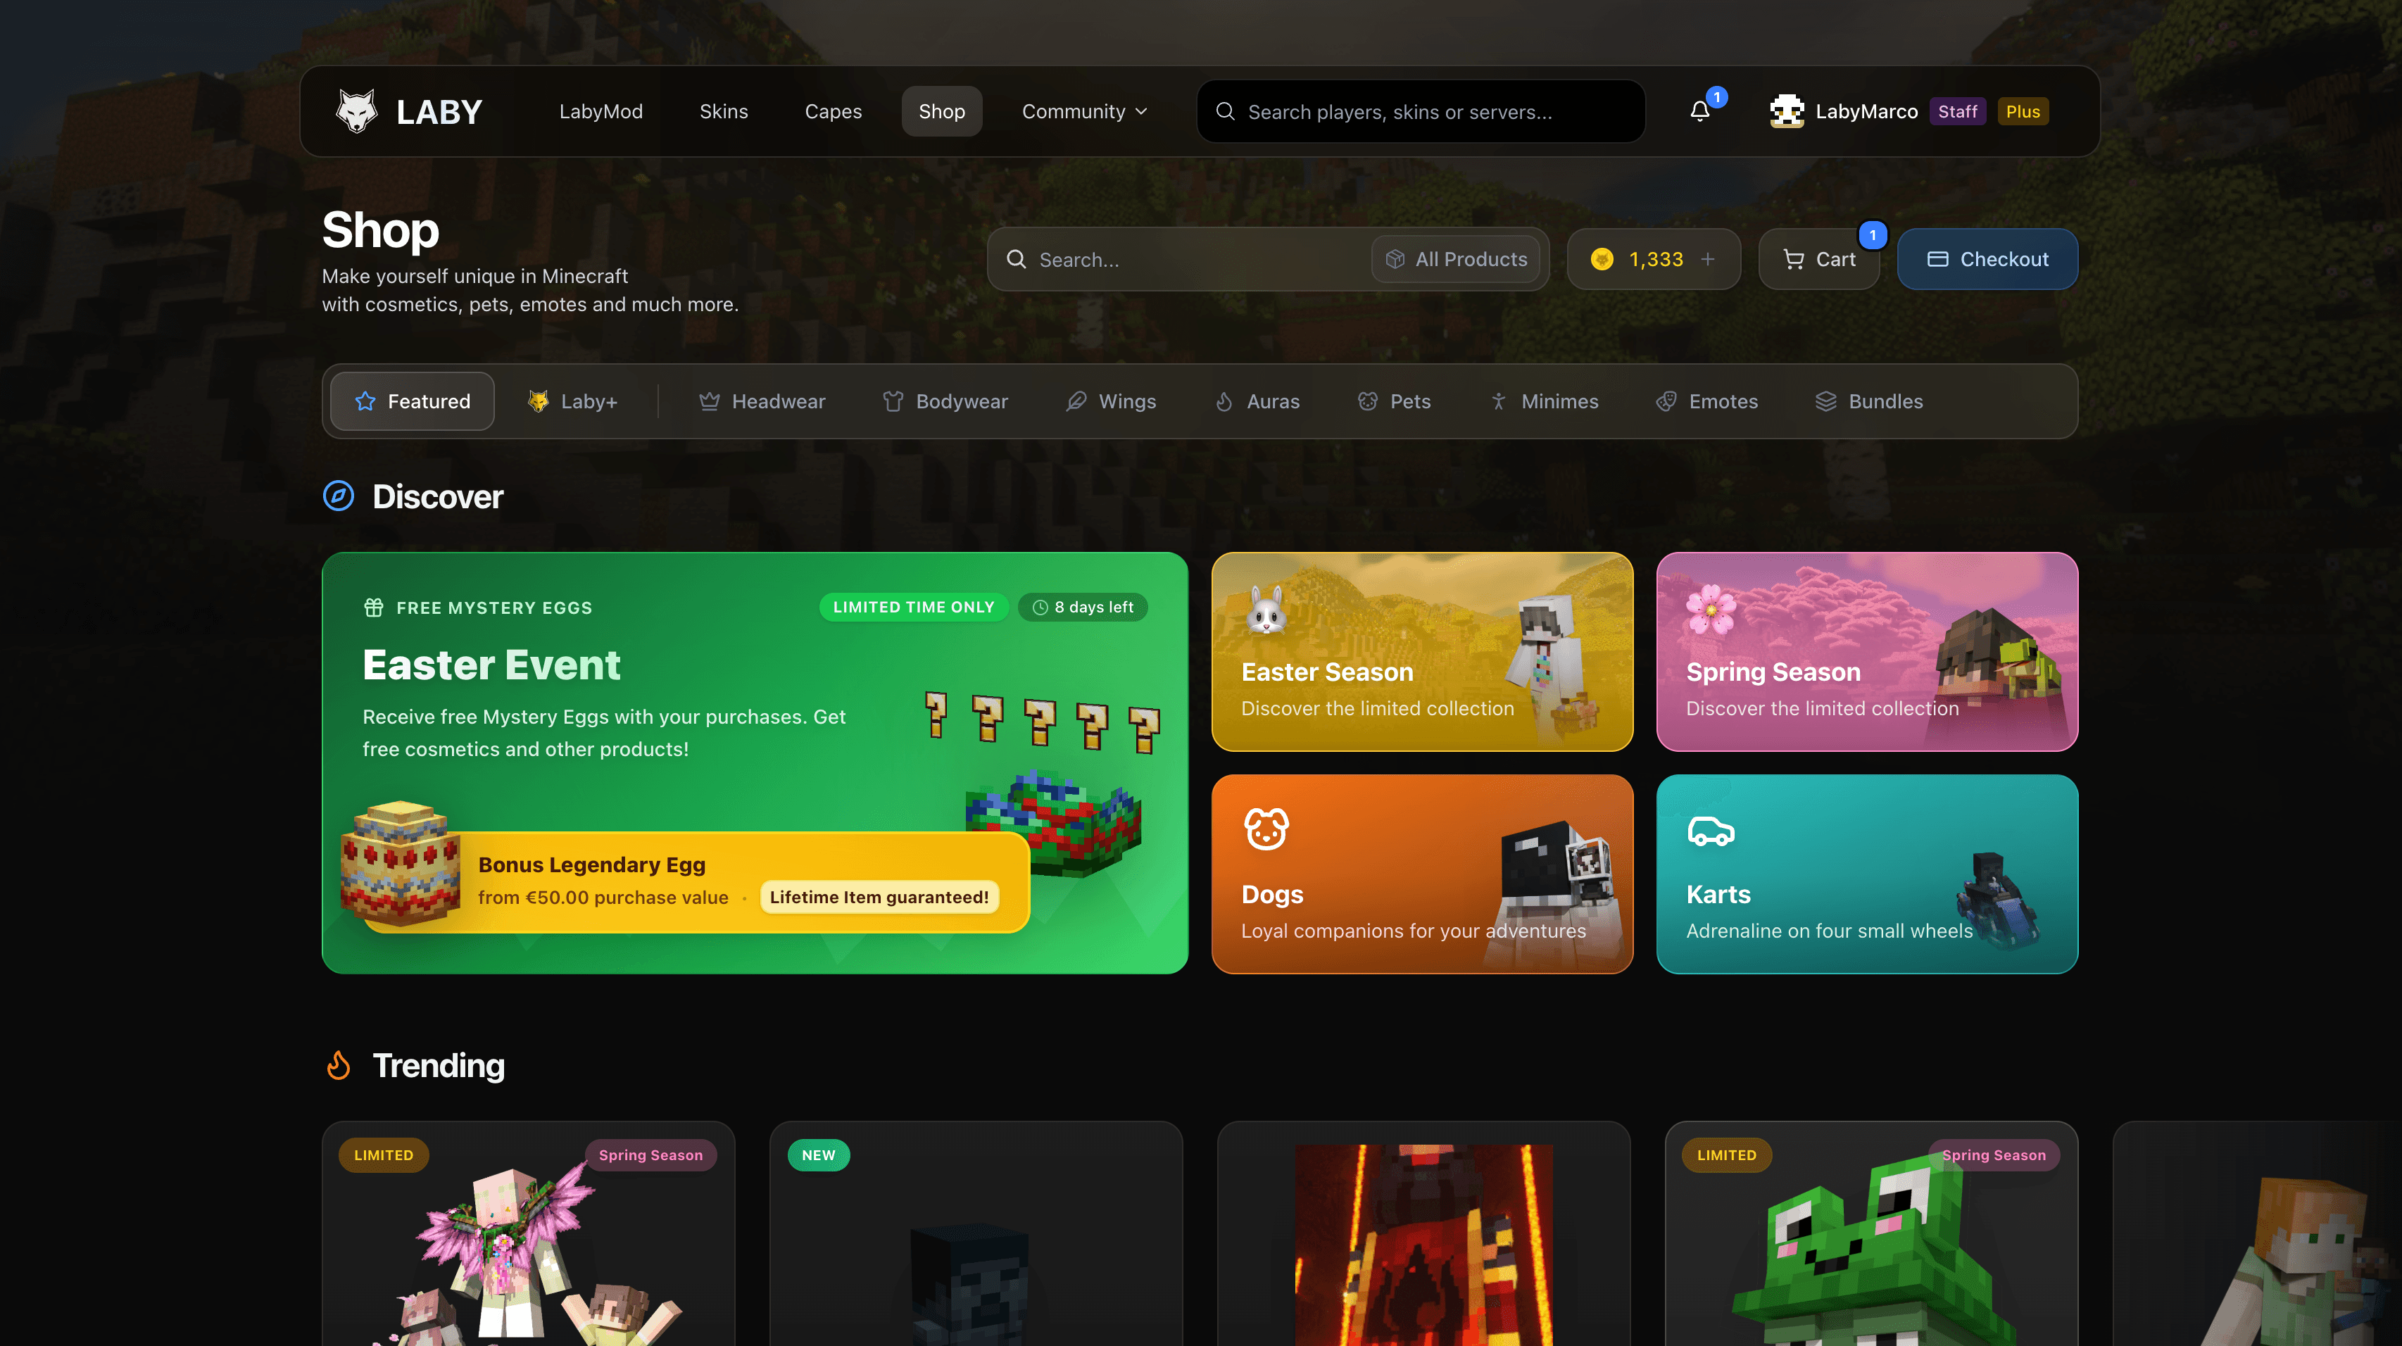This screenshot has width=2402, height=1346.
Task: Click the flower icon on the Spring Season card
Action: [x=1711, y=610]
